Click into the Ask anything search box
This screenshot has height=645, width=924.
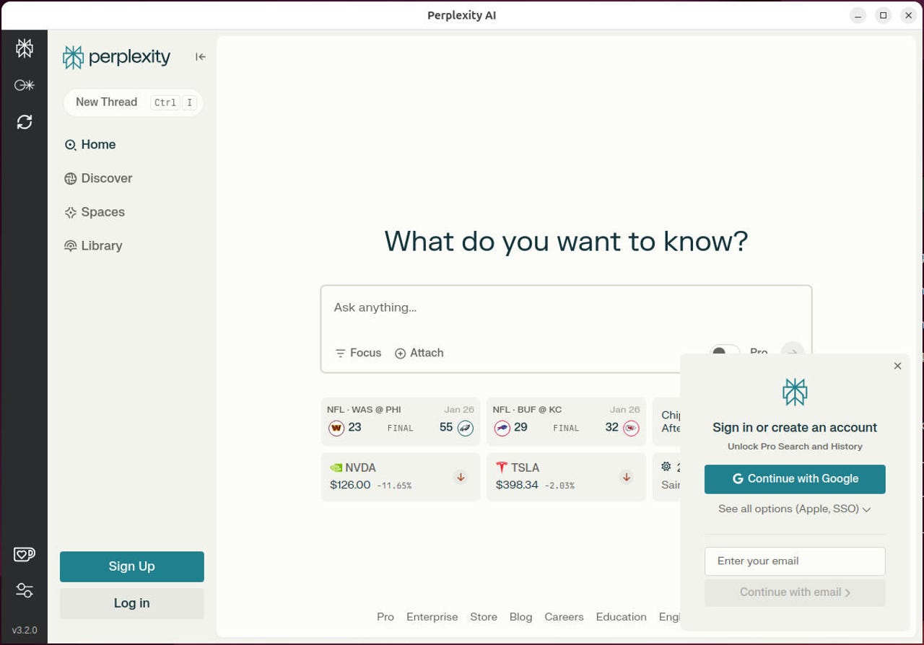tap(566, 308)
